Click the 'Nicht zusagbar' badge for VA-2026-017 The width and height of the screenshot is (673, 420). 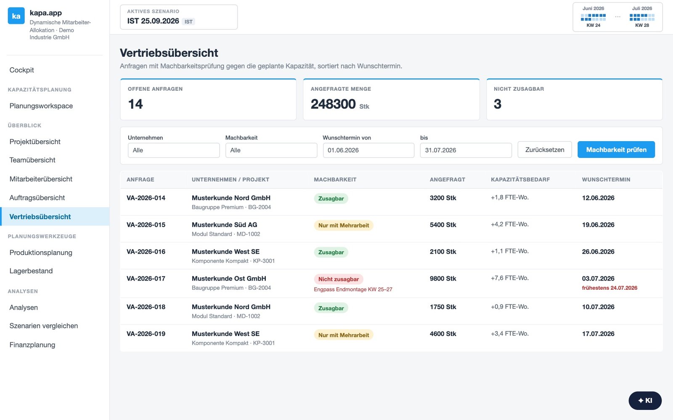[x=338, y=279]
